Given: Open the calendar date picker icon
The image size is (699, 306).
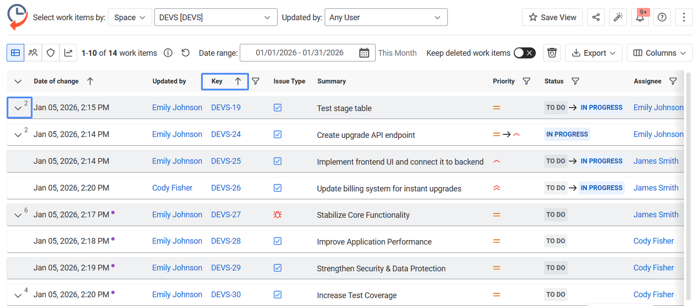Looking at the screenshot, I should click(x=364, y=53).
